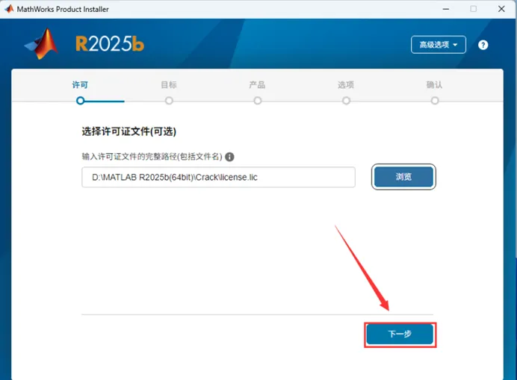Click the MATLAB logo in the header
Image resolution: width=517 pixels, height=380 pixels.
point(42,44)
